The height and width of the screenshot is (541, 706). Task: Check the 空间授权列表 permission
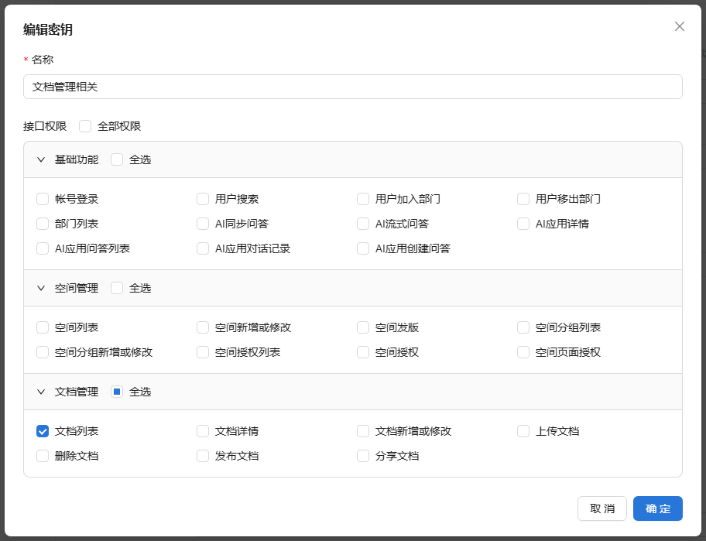[x=203, y=352]
